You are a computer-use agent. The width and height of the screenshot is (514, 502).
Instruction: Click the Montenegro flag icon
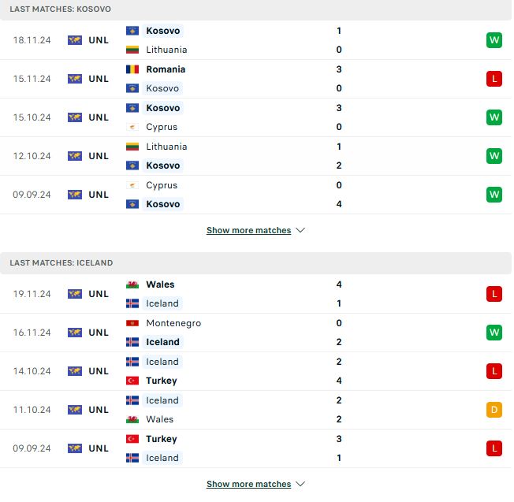click(132, 323)
